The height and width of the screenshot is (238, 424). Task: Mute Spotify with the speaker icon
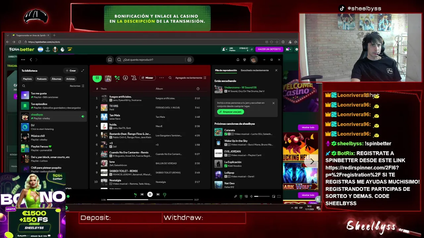251,196
